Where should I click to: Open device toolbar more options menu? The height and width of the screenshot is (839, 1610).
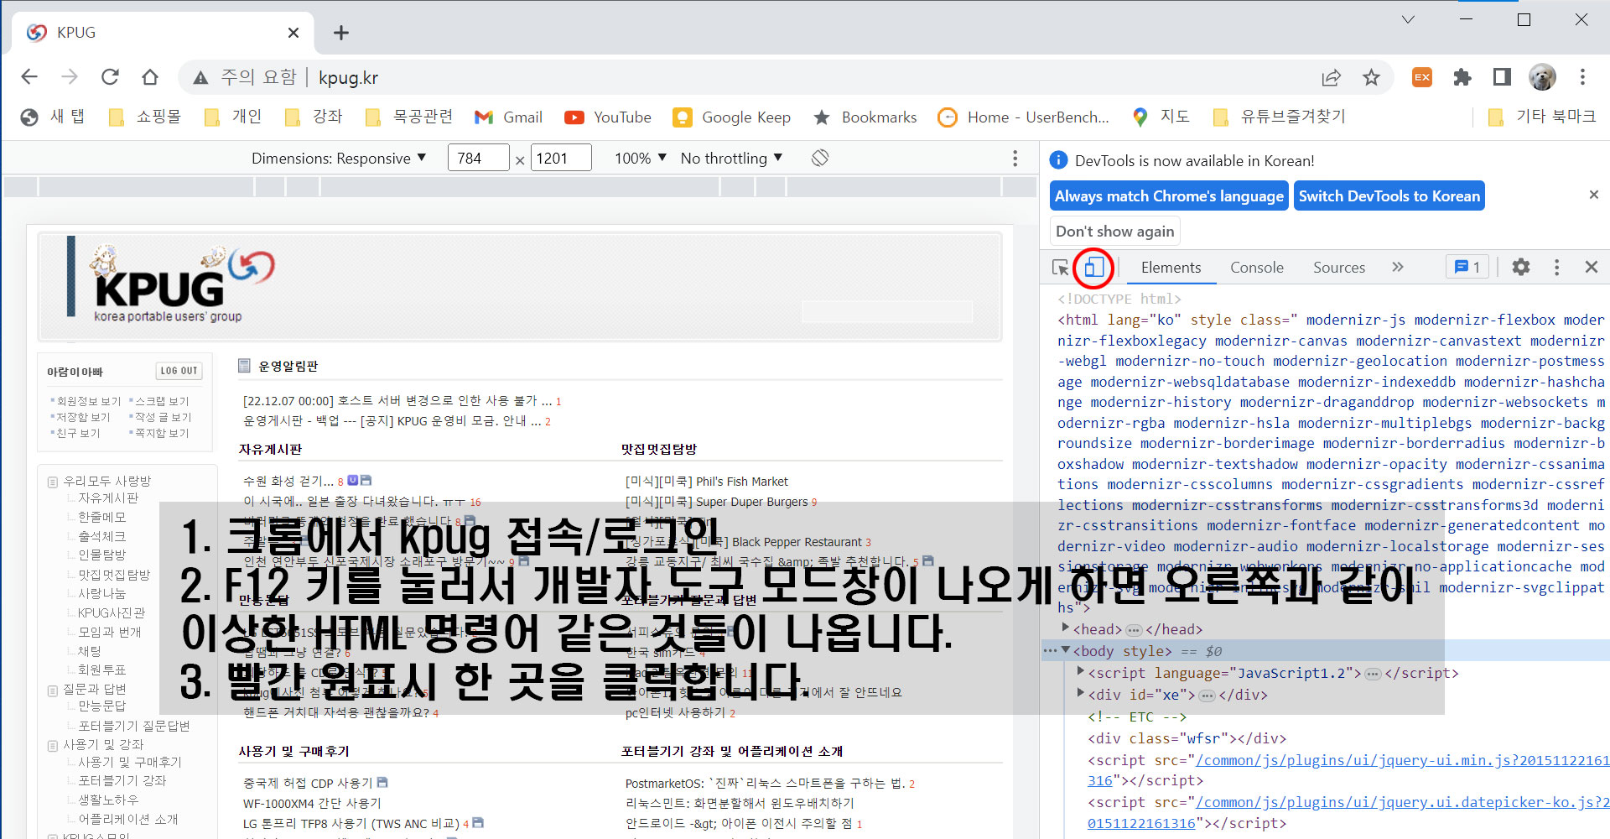tap(1015, 158)
